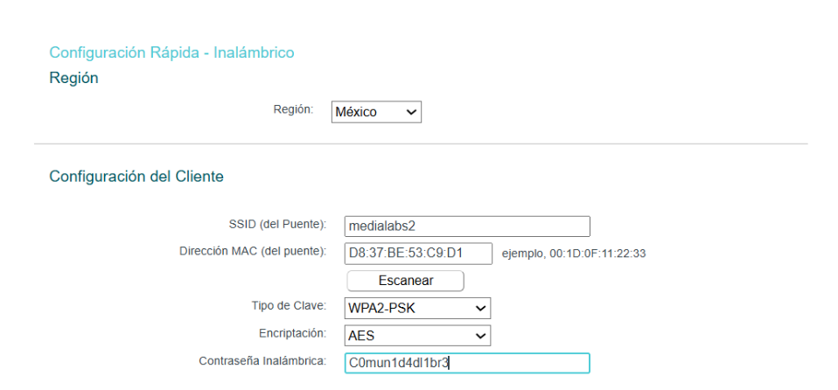Image resolution: width=838 pixels, height=390 pixels.
Task: Click the chevron arrow beside WPA2-PSK
Action: [478, 308]
